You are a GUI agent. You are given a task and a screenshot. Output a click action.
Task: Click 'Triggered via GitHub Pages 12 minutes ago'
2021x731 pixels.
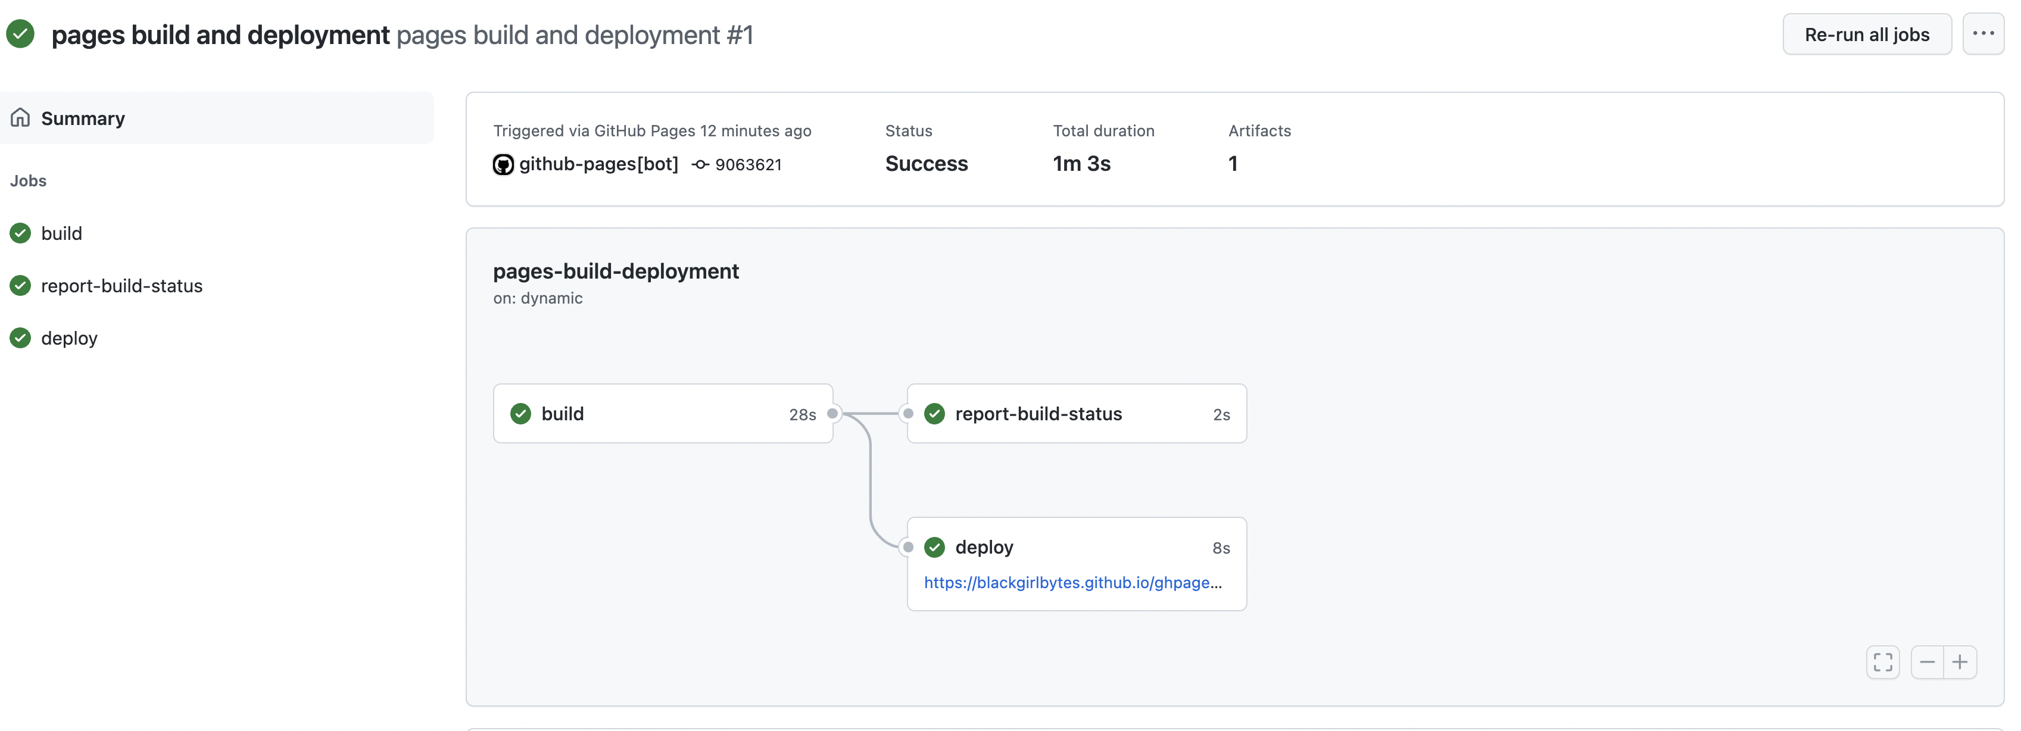coord(652,130)
